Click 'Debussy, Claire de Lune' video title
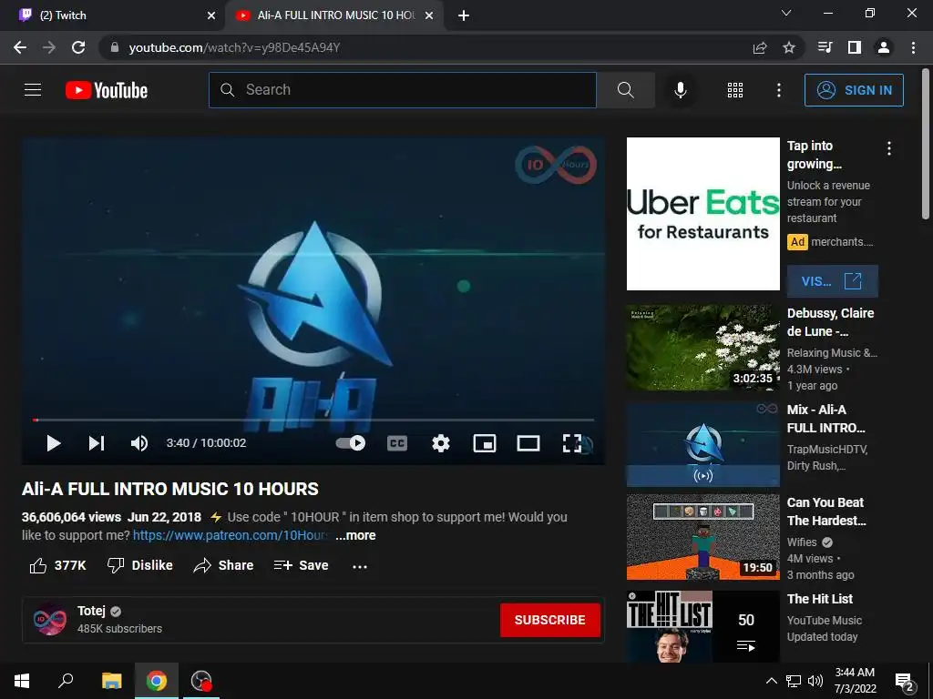The height and width of the screenshot is (699, 933). [x=830, y=322]
